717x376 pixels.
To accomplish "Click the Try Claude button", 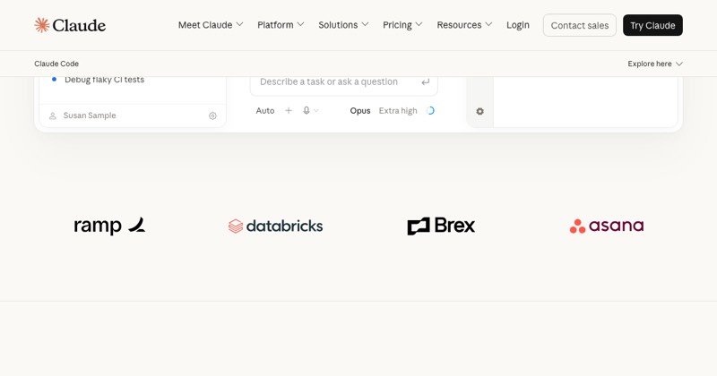I will pyautogui.click(x=652, y=25).
